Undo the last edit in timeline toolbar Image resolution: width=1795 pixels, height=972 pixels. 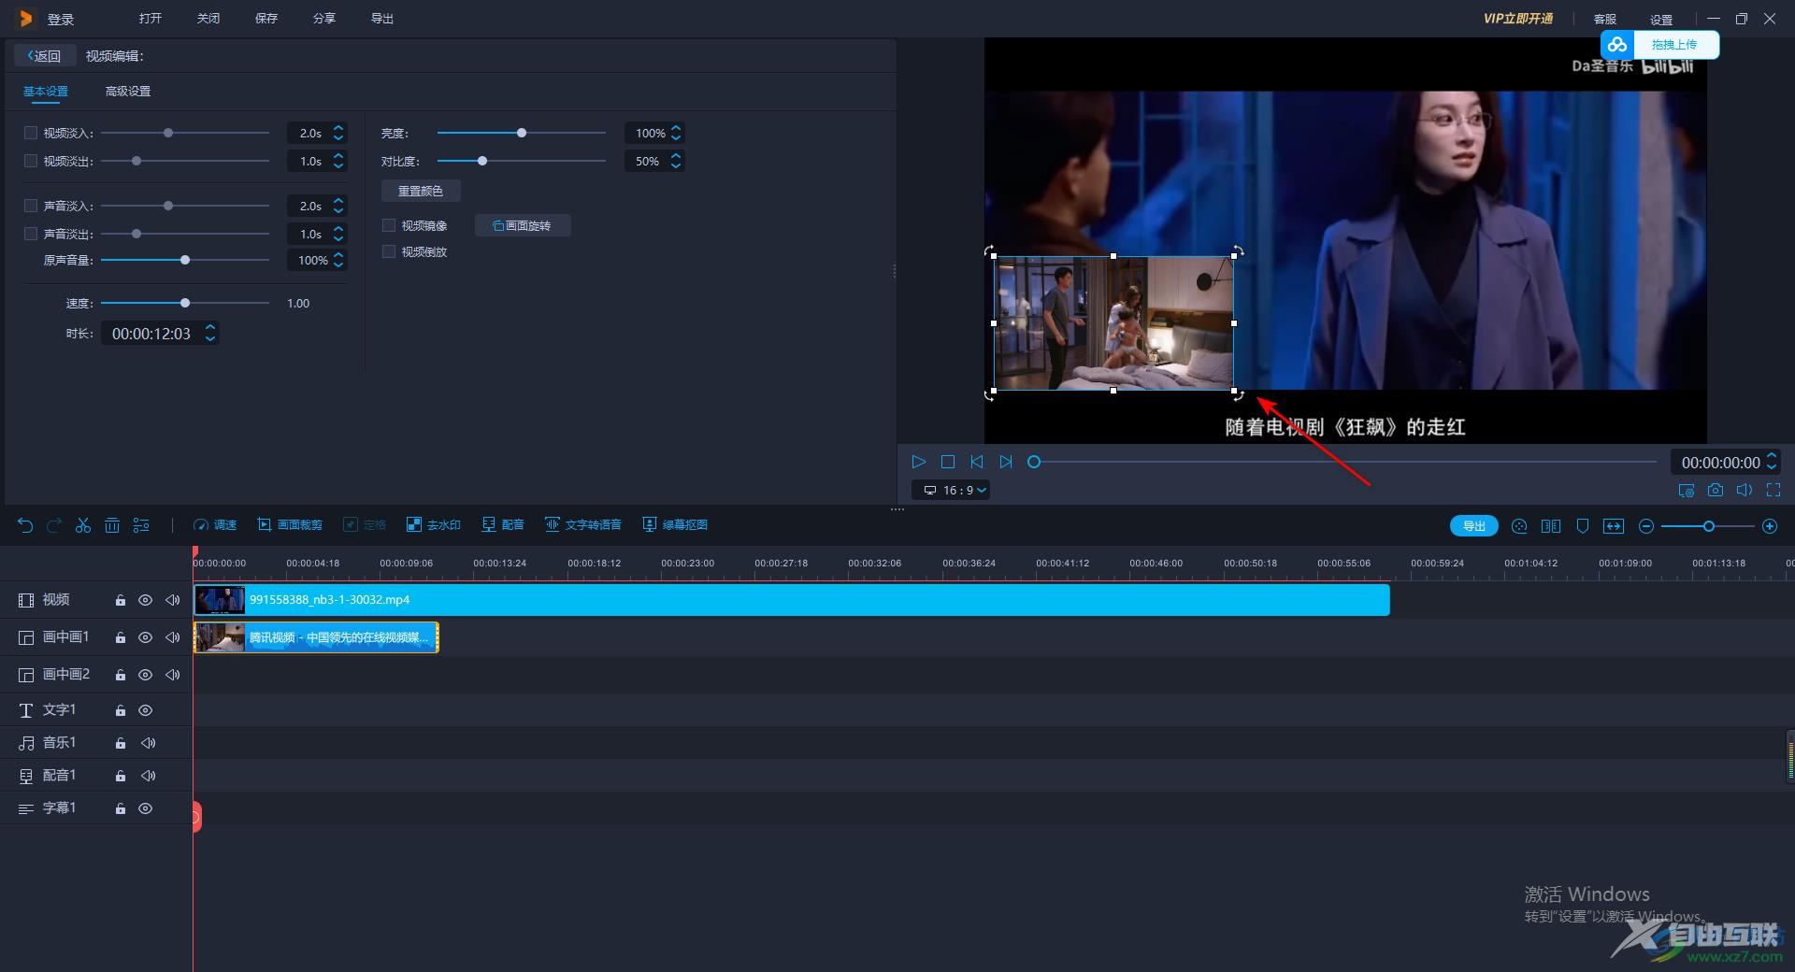(25, 525)
